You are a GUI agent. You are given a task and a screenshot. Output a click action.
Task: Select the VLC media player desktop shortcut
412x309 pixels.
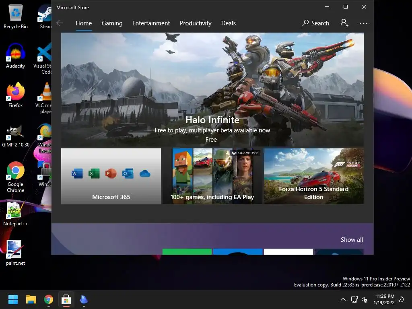click(43, 98)
